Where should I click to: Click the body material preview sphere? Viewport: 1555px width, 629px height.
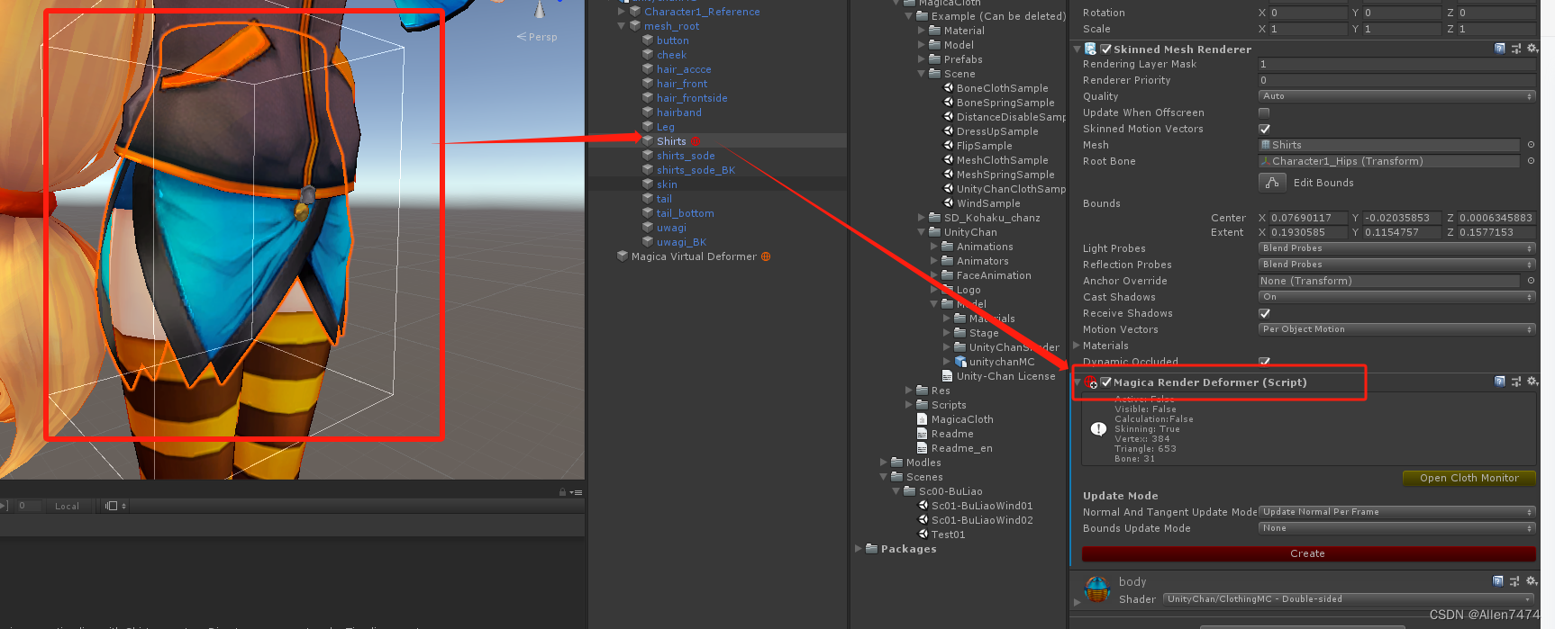pos(1096,590)
